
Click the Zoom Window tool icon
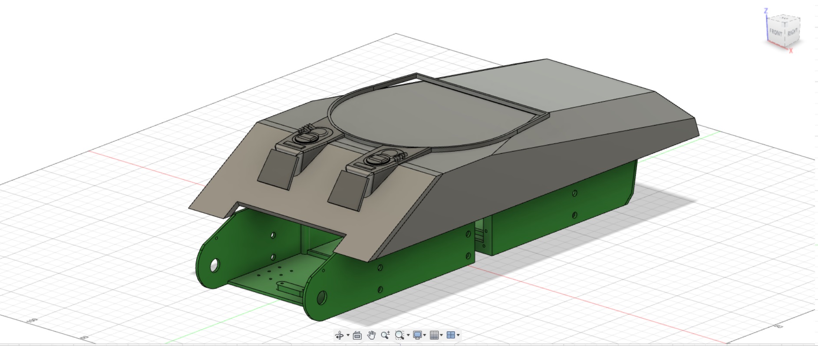coord(399,335)
